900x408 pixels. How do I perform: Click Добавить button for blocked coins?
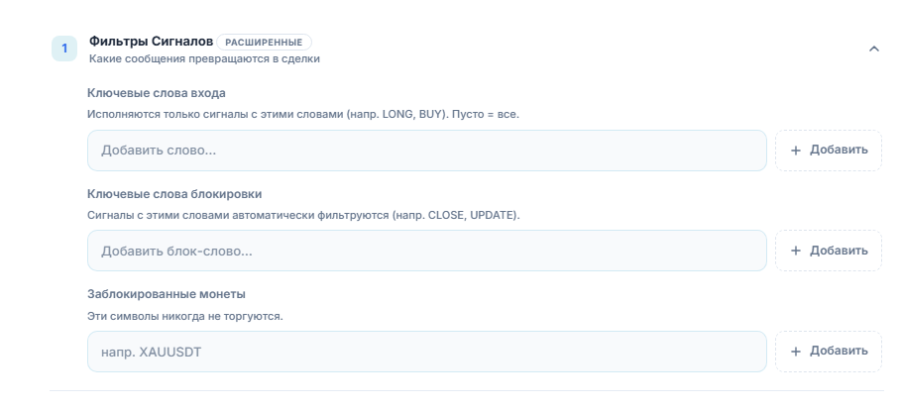point(829,352)
